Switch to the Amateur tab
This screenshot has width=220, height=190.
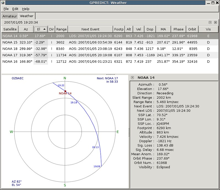coord(10,16)
